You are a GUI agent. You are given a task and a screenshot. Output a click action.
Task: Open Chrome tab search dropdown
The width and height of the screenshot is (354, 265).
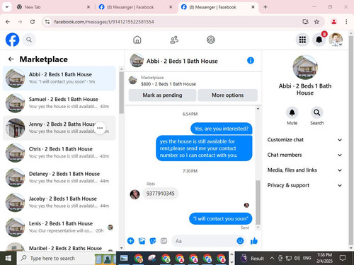[7, 7]
